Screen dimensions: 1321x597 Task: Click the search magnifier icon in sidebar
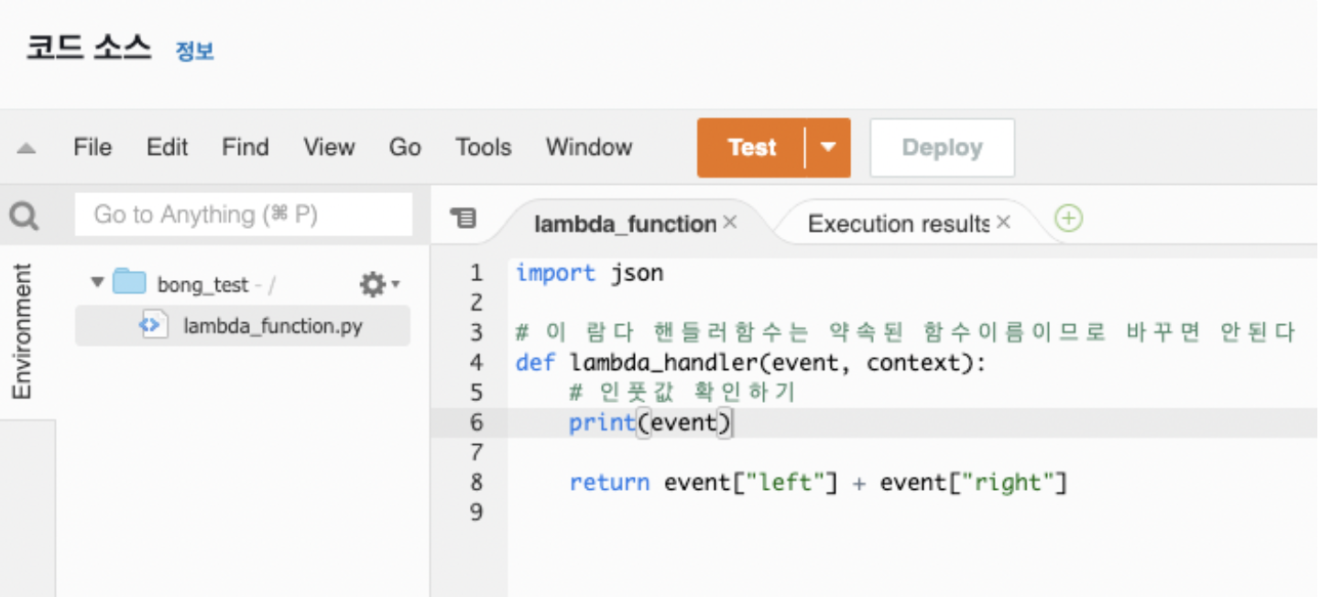tap(24, 216)
